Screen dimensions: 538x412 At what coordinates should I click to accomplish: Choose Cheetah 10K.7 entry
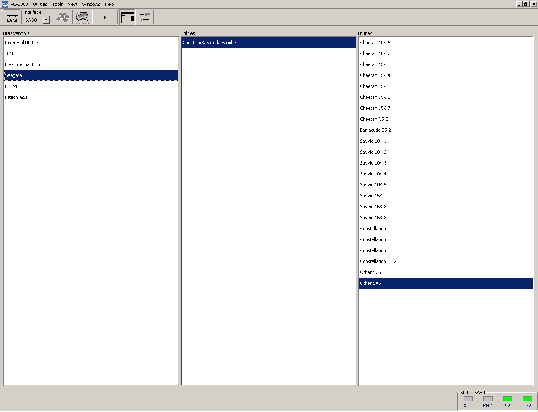[446, 53]
